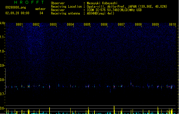
Task: Click observer name Masayuki Kobayashi
Action: click(102, 3)
